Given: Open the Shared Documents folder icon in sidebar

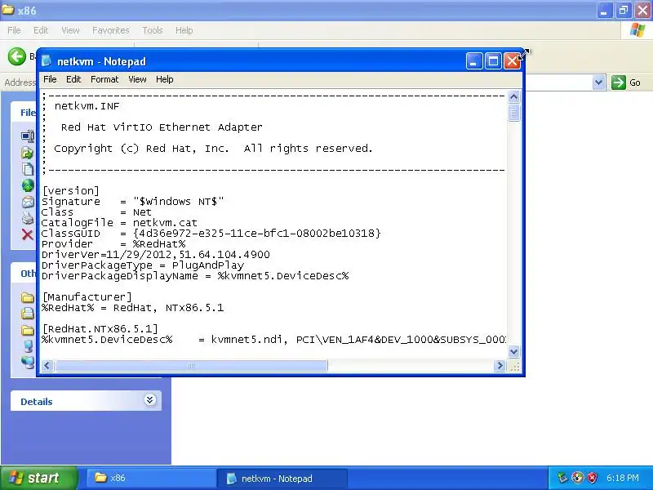Looking at the screenshot, I should [28, 330].
